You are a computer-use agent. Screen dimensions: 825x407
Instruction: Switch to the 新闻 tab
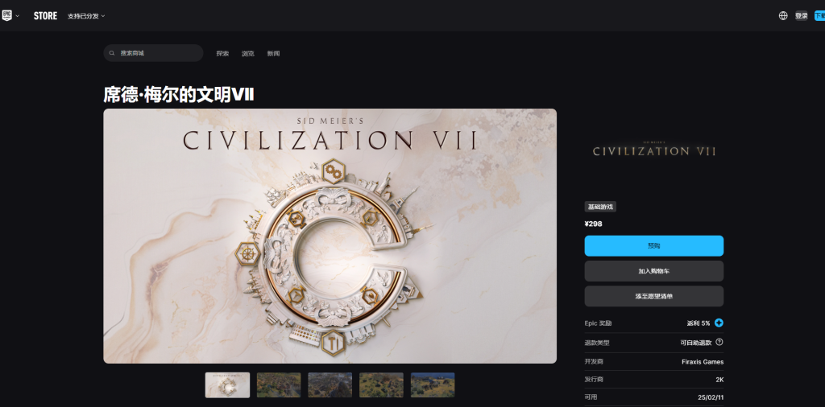273,54
